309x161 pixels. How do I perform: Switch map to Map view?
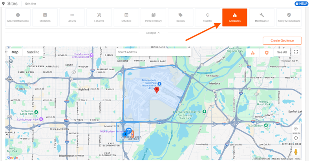point(15,52)
